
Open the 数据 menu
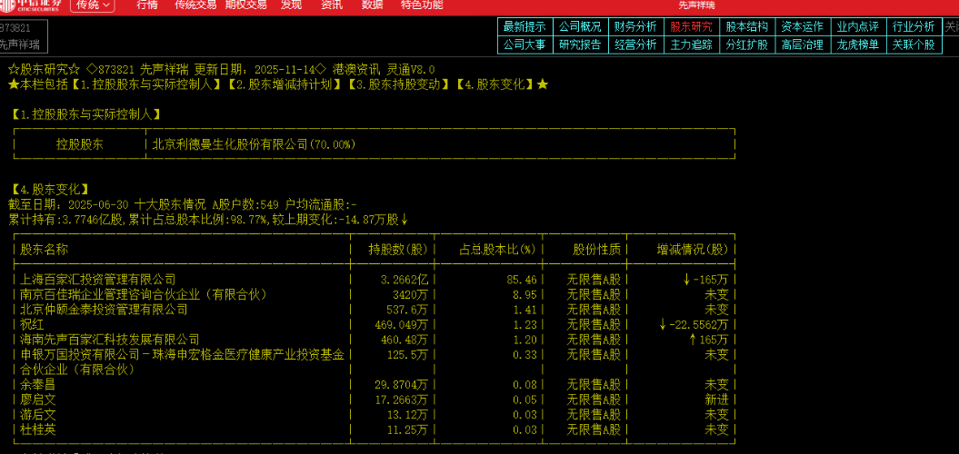(x=373, y=5)
